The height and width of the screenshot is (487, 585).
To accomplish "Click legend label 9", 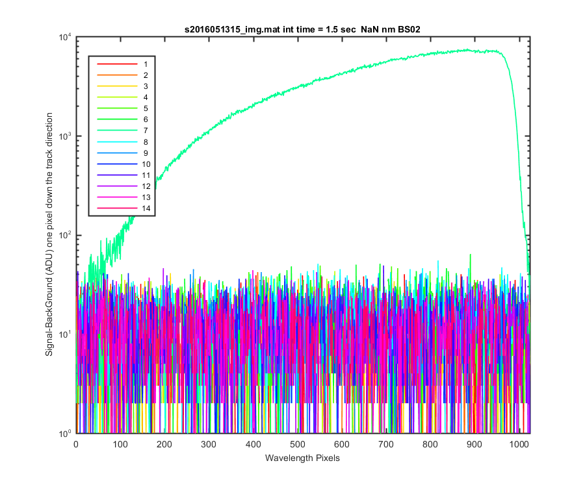I will (146, 153).
